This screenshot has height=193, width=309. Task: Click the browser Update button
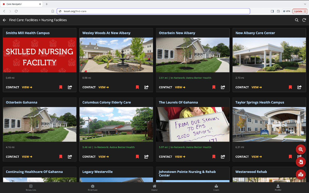pos(300,11)
